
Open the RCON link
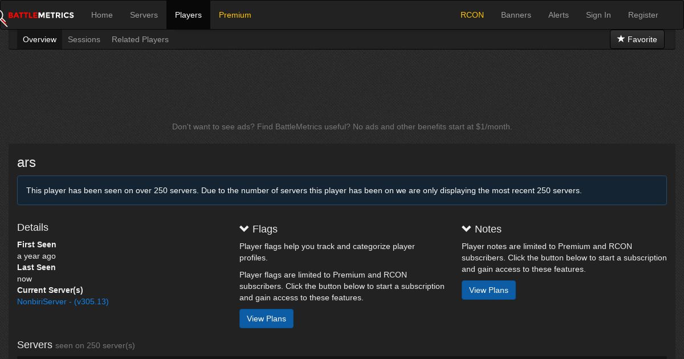472,15
